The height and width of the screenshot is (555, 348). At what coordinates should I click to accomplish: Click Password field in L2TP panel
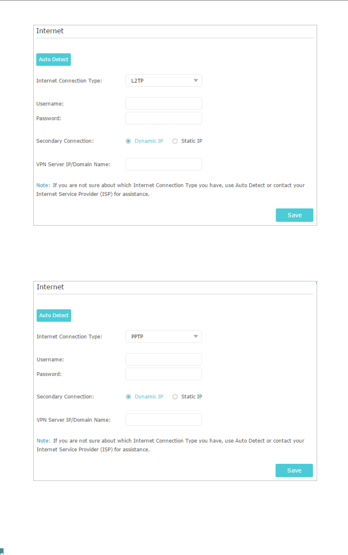[x=163, y=118]
